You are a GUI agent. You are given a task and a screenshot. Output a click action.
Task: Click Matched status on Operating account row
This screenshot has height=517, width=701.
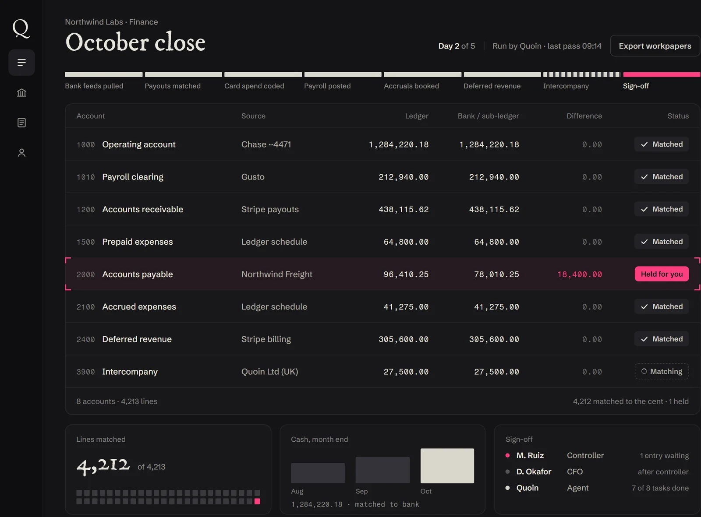pyautogui.click(x=662, y=144)
